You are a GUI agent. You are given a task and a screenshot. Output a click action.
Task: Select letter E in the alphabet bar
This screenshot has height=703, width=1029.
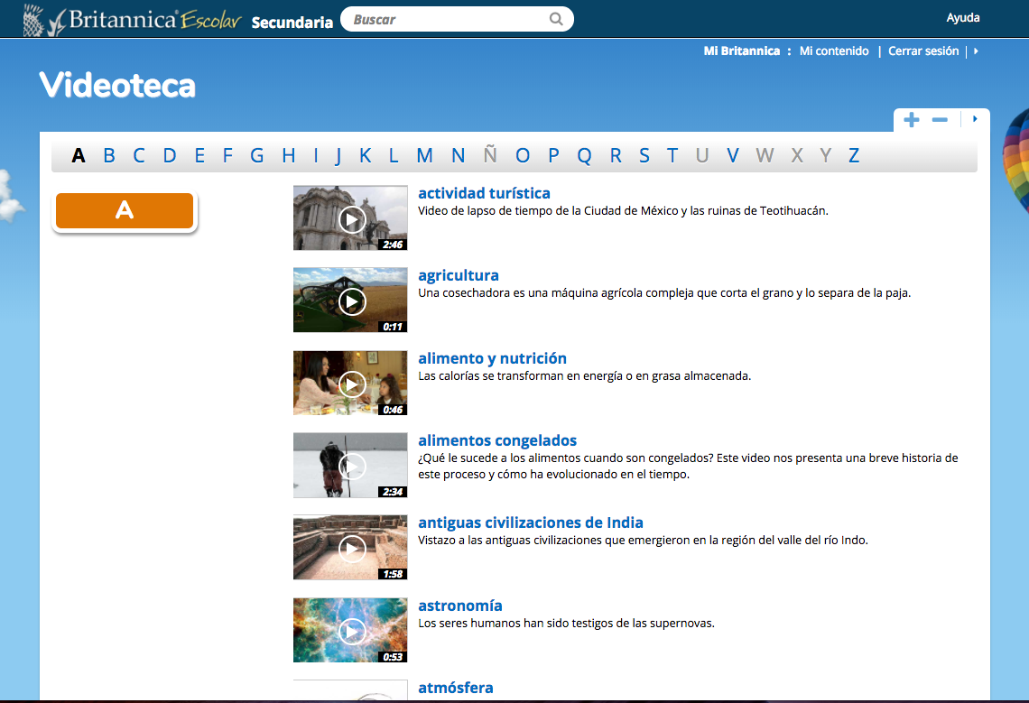tap(199, 155)
